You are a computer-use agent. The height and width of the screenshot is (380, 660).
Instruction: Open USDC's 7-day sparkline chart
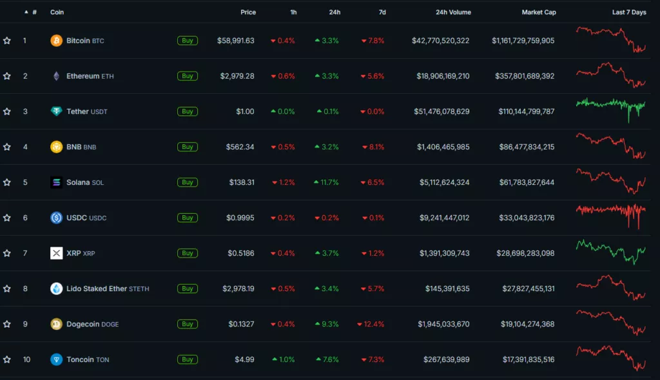point(611,216)
